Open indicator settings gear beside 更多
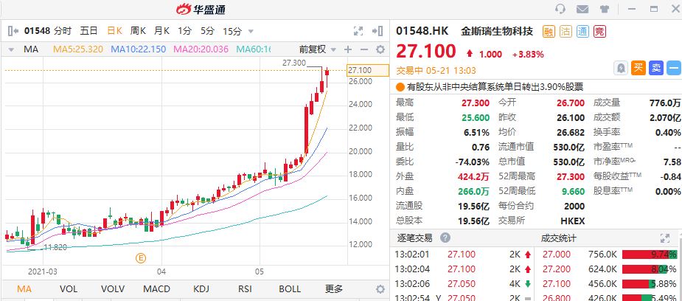The height and width of the screenshot is (301, 682). [380, 289]
